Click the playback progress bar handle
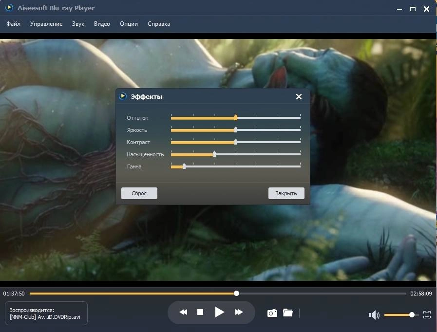The image size is (437, 332). coord(237,293)
